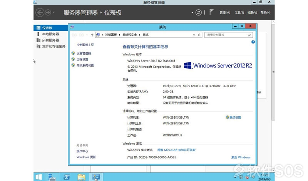Viewport: 308px width, 181px height.
Task: Go back in Server Manager header
Action: pyautogui.click(x=40, y=13)
